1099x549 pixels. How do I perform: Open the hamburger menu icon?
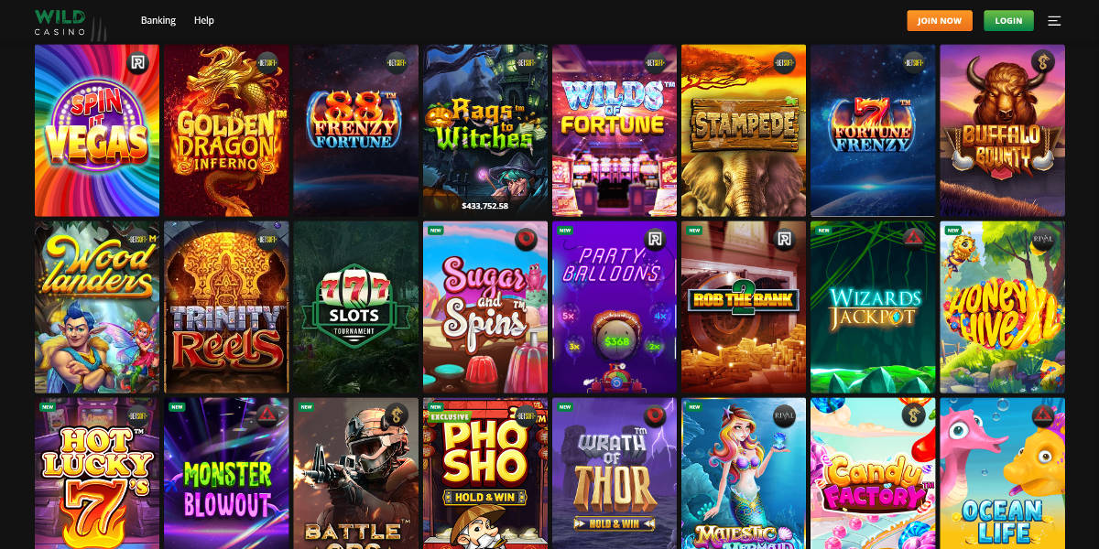pos(1054,20)
